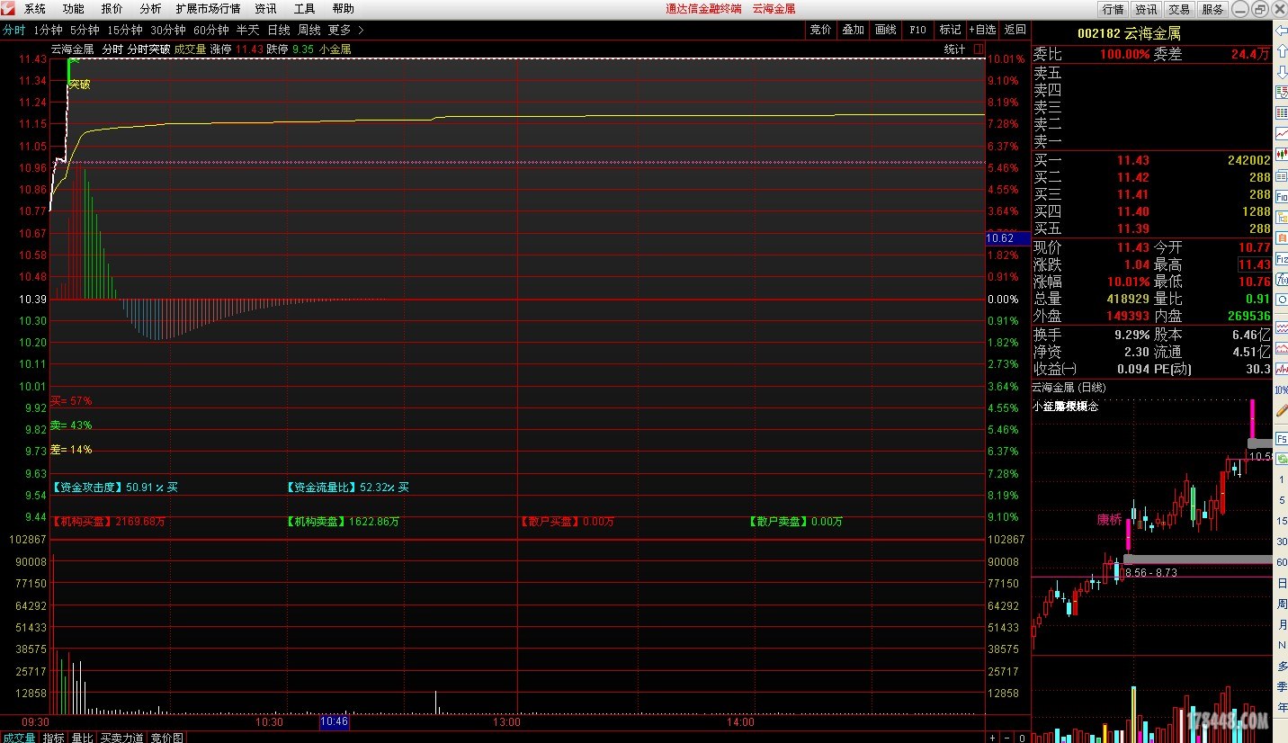Open the pencil drawing tool icon
This screenshot has height=743, width=1288.
pos(1281,410)
